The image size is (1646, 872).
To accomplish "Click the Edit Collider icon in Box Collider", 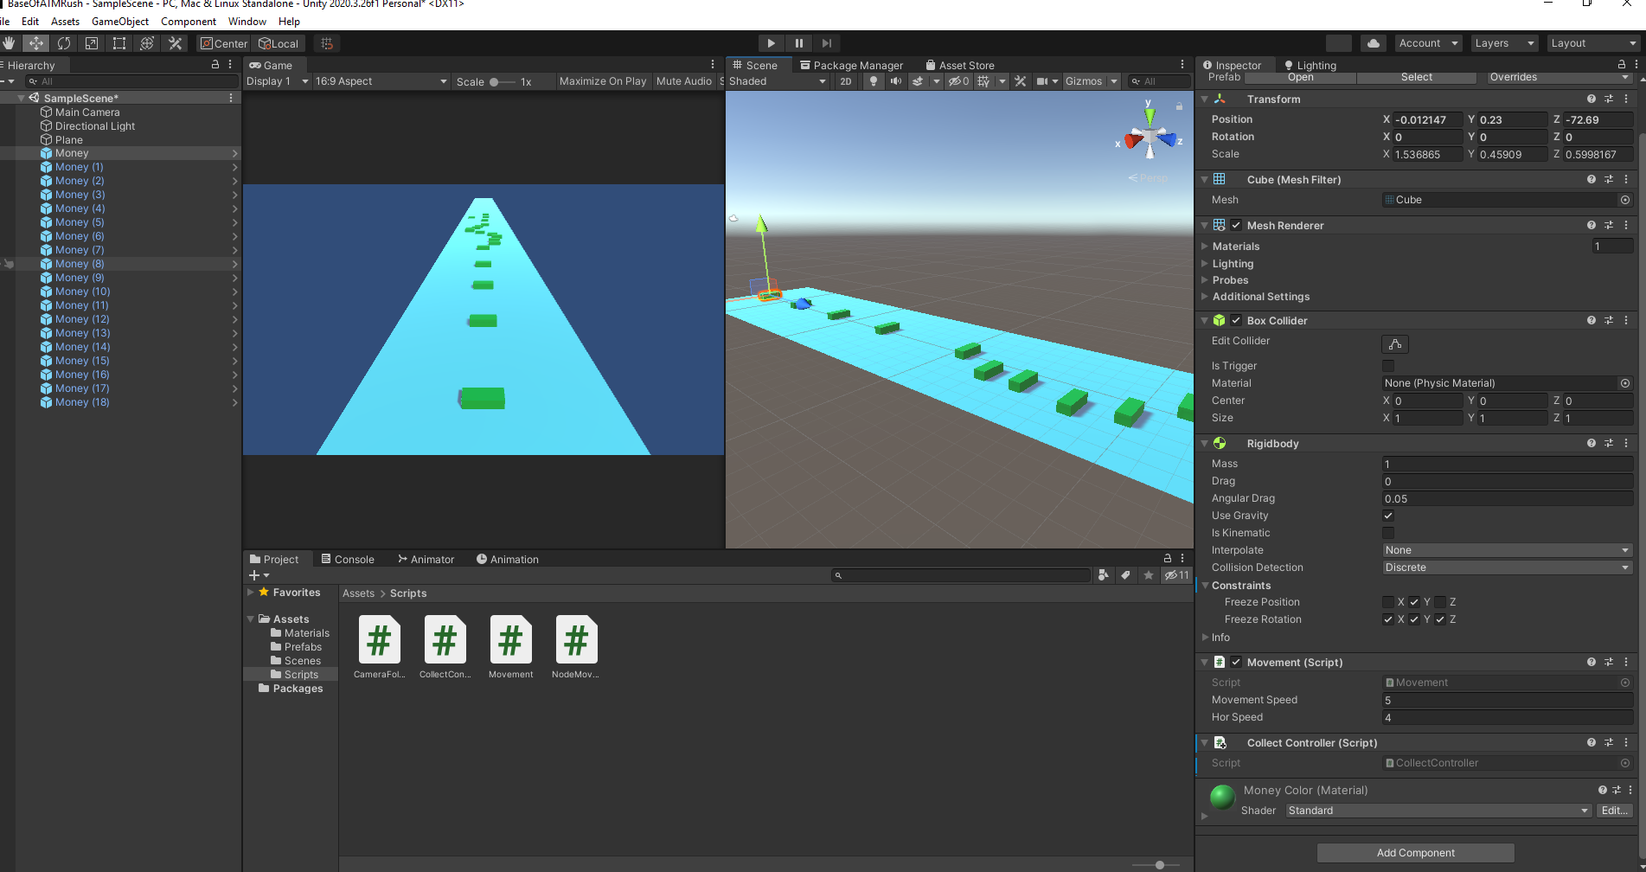I will [x=1394, y=343].
